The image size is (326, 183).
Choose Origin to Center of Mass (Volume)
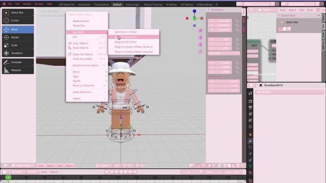click(133, 52)
